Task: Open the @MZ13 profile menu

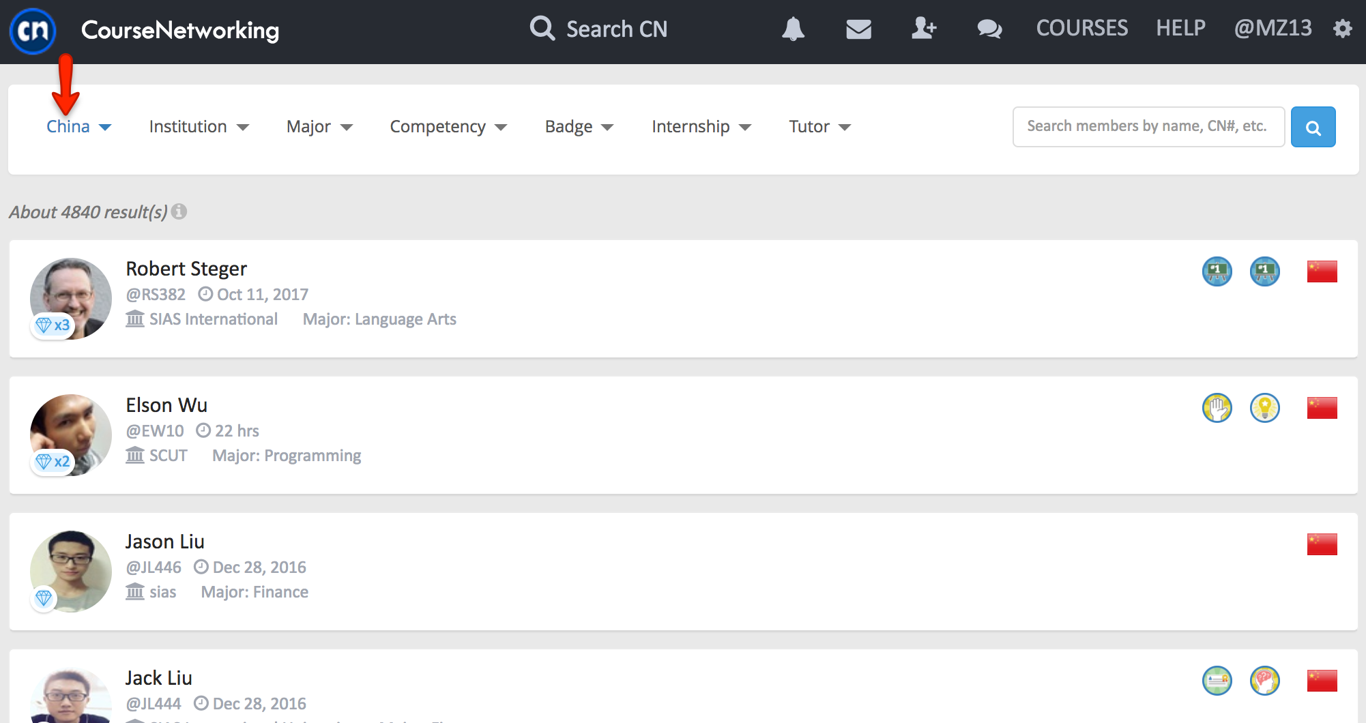Action: point(1273,29)
